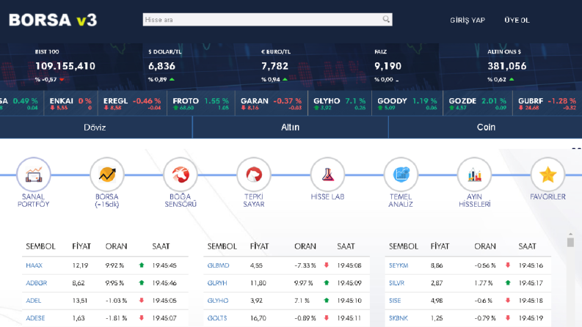Click first table SEMBOL column header
This screenshot has height=327, width=582.
coord(40,246)
